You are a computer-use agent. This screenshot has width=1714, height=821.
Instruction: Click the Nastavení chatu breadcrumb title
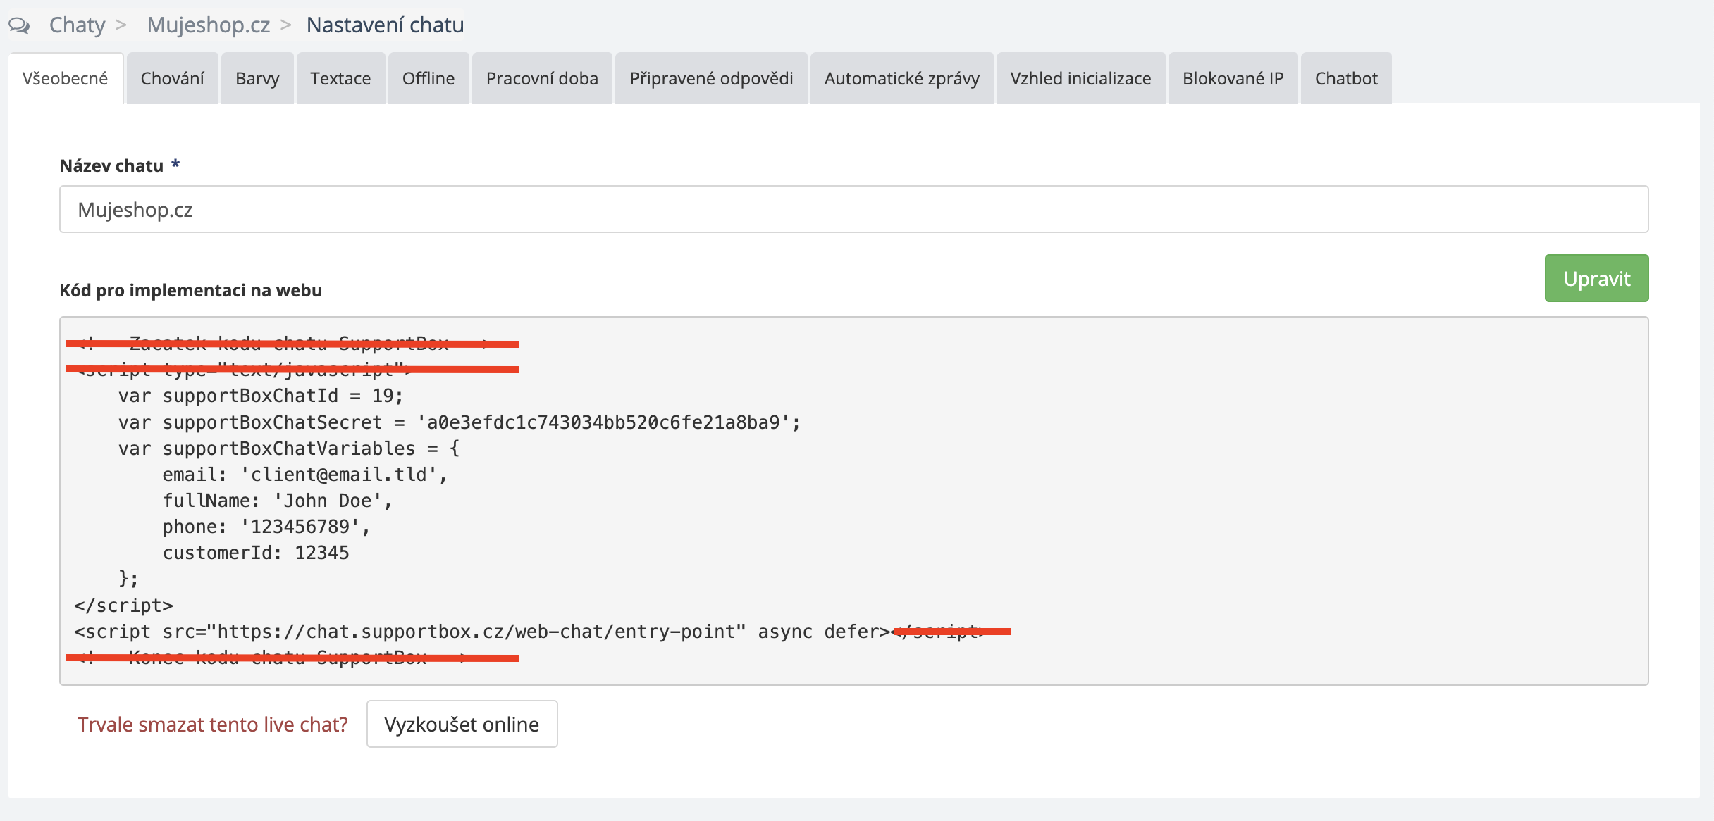tap(385, 25)
